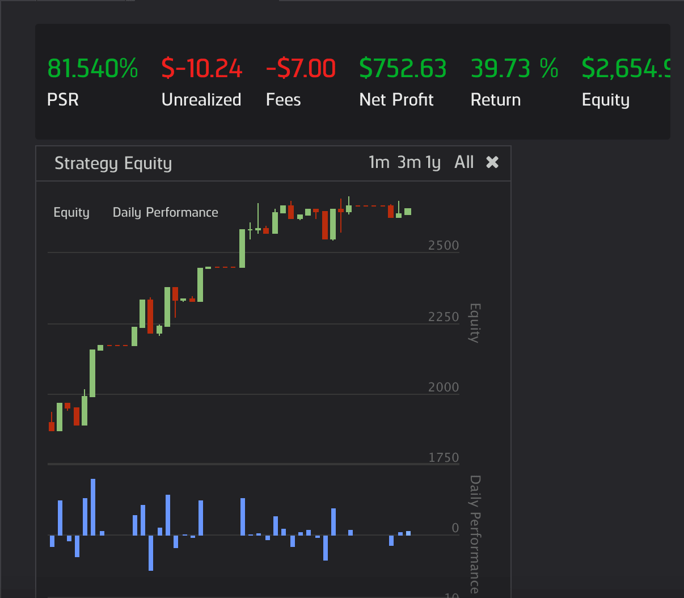
Task: Close the Strategy Equity chart panel
Action: [492, 162]
